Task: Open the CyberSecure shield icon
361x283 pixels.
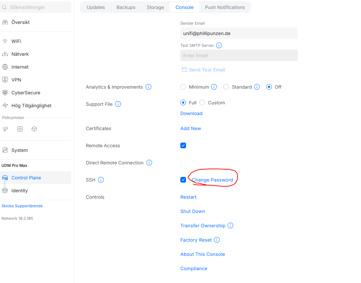Action: pyautogui.click(x=5, y=93)
